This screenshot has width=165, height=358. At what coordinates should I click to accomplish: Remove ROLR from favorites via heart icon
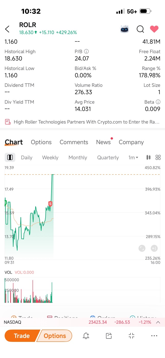click(154, 29)
